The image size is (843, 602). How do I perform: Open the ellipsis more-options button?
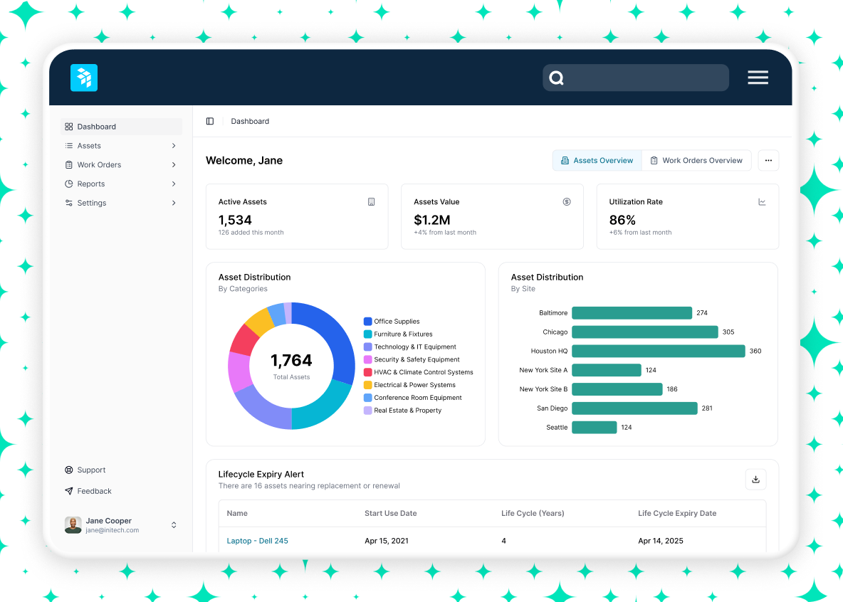point(768,160)
